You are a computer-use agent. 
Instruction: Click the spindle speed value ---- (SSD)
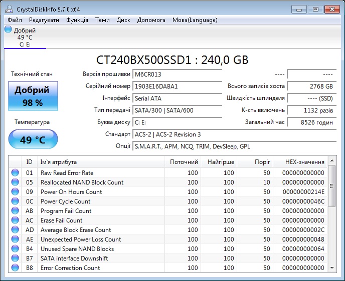click(x=312, y=98)
